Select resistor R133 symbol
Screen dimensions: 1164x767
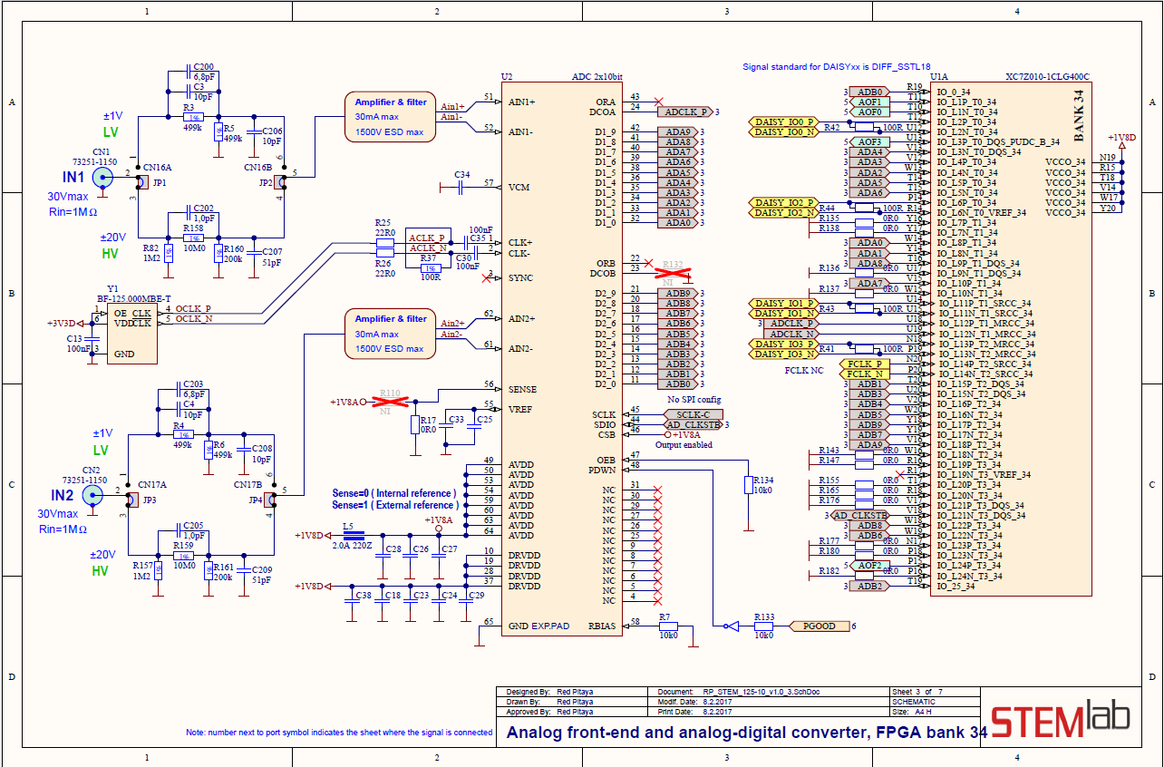(764, 626)
